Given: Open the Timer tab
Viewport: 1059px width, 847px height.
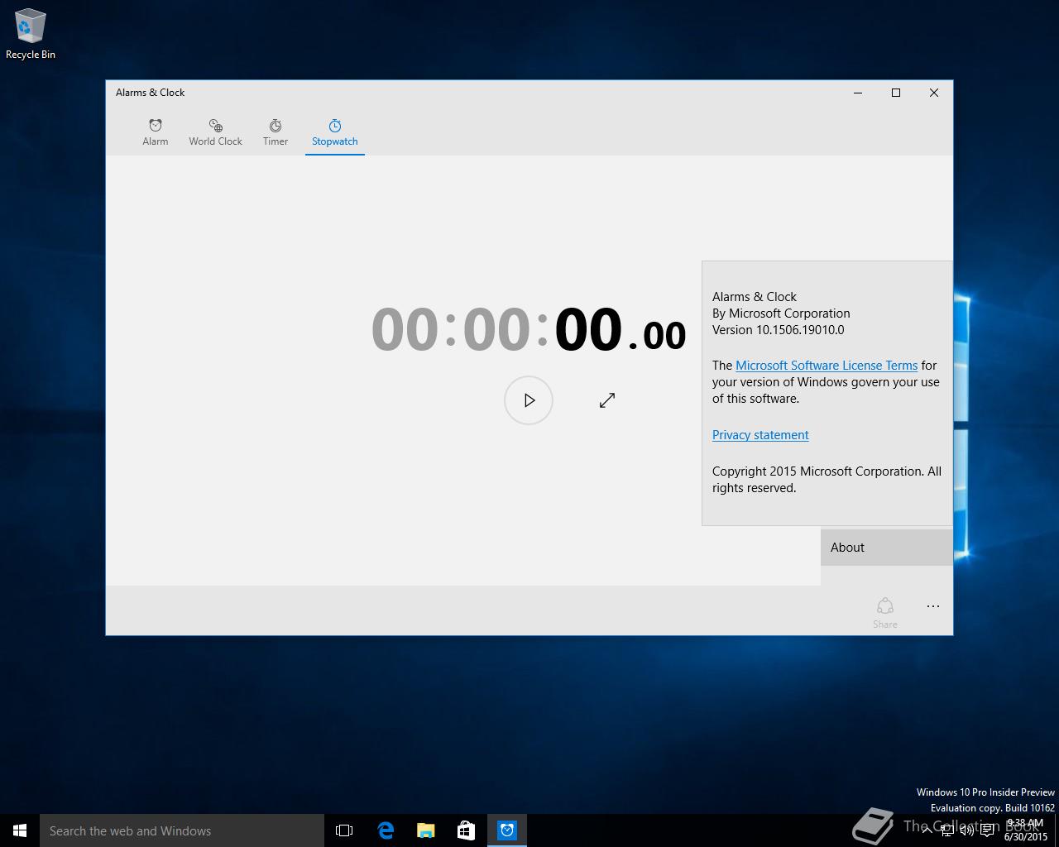Looking at the screenshot, I should click(276, 132).
